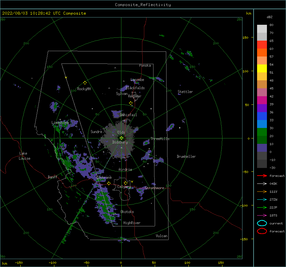Click the Banff label
The image size is (286, 267).
[x=52, y=177]
